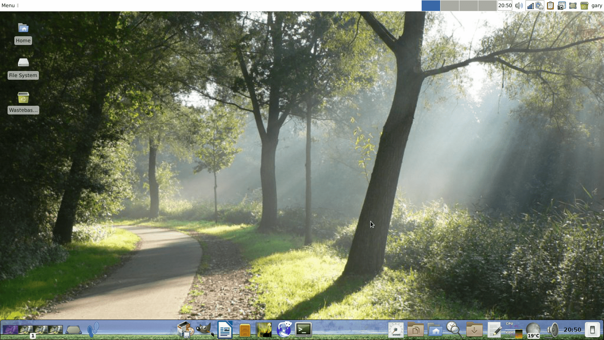Open the home folder icon in dock
This screenshot has width=604, height=340.
pos(435,330)
